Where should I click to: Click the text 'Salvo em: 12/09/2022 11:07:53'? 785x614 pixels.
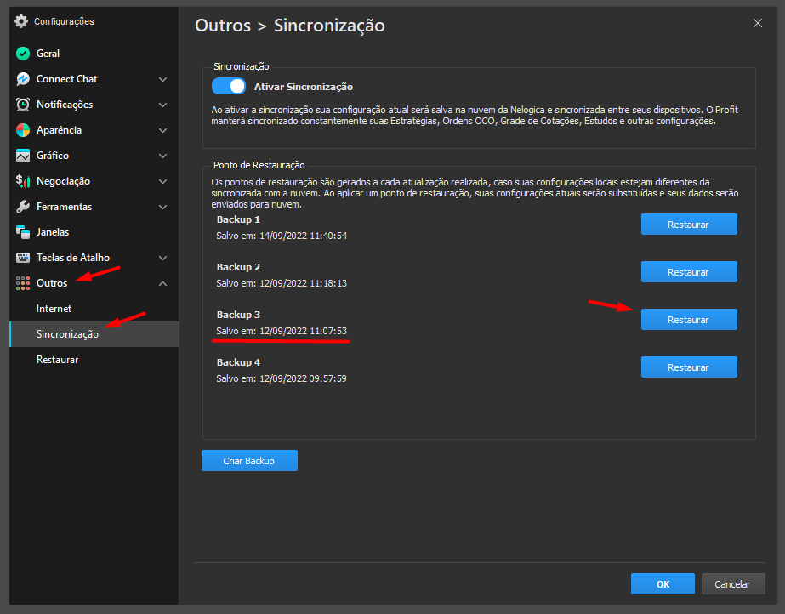pyautogui.click(x=282, y=331)
